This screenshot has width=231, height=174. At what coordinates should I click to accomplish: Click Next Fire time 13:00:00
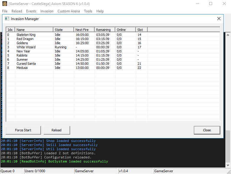tap(82, 68)
